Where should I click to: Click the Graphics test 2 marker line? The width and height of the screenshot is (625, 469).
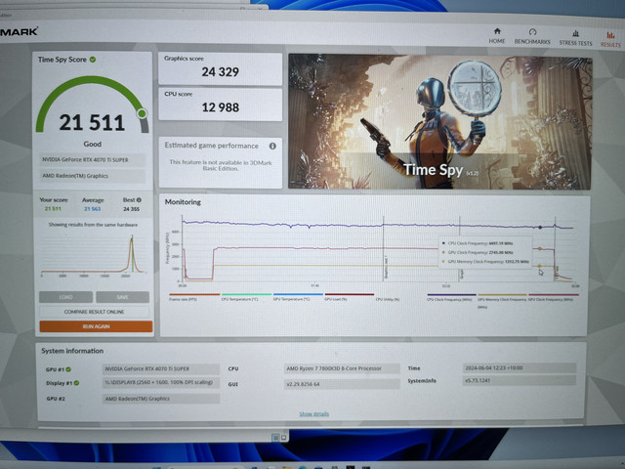pyautogui.click(x=460, y=248)
